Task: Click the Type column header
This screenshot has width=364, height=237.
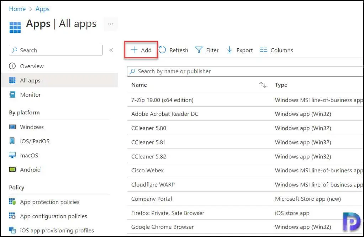Action: (x=281, y=85)
